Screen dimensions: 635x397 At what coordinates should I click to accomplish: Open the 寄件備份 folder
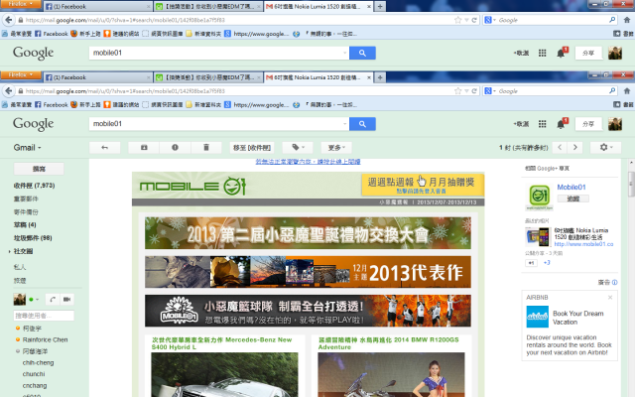26,211
